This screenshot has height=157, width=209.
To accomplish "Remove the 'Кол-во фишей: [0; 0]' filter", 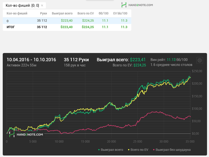I will 42,5.
